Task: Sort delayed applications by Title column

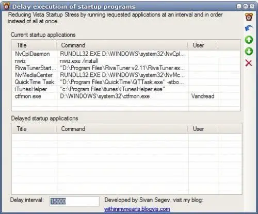Action: click(x=35, y=129)
